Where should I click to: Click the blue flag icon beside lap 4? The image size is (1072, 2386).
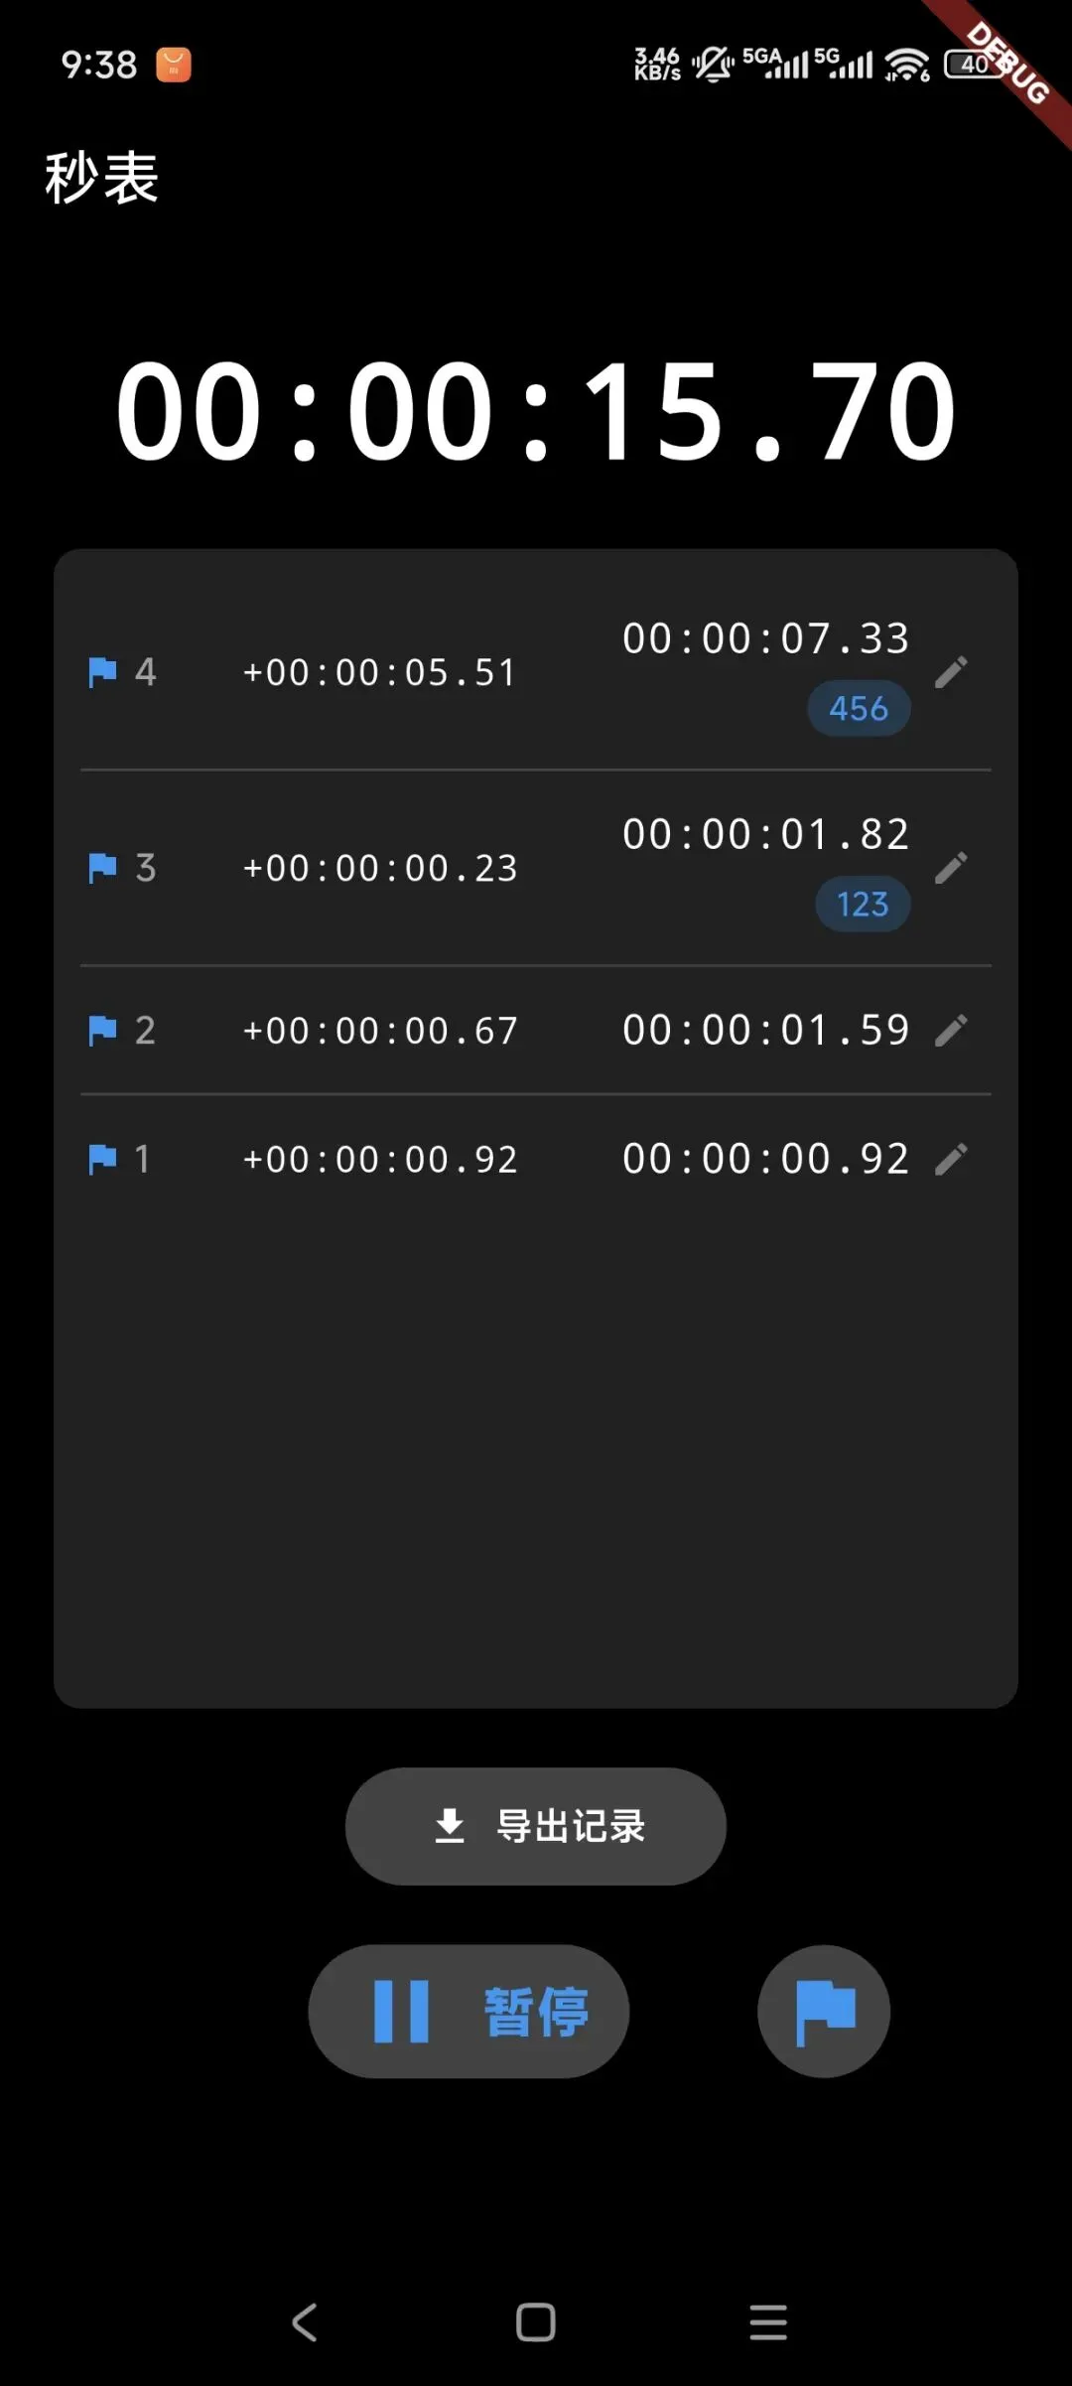click(x=102, y=672)
